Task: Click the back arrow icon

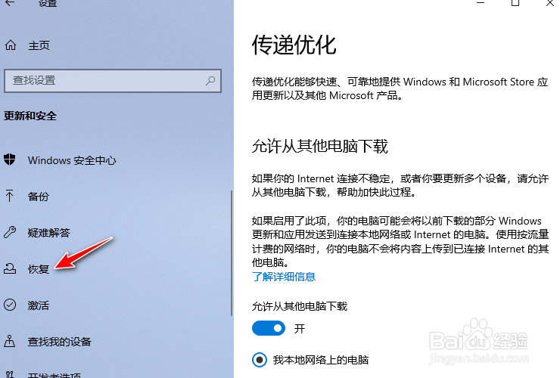Action: (10, 3)
